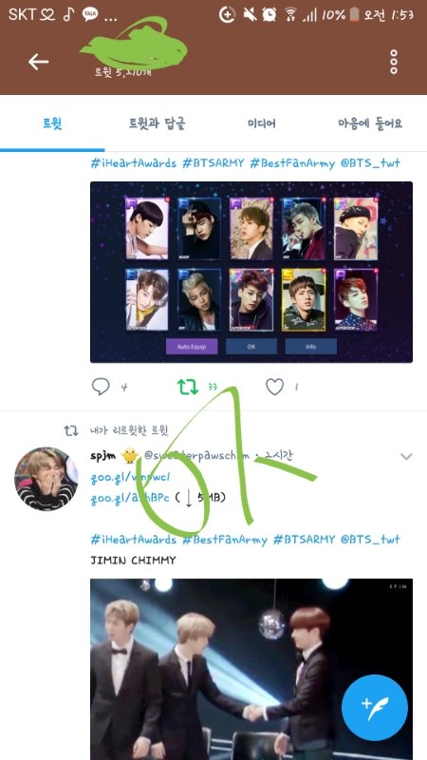Open the BTS card collection image
The height and width of the screenshot is (760, 427).
[x=251, y=272]
